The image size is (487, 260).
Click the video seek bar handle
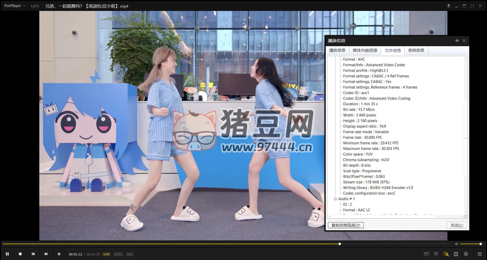coord(340,244)
